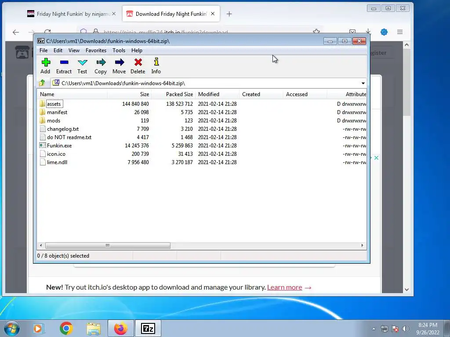This screenshot has width=450, height=337.
Task: Click the Info toolbar icon
Action: pos(156,61)
